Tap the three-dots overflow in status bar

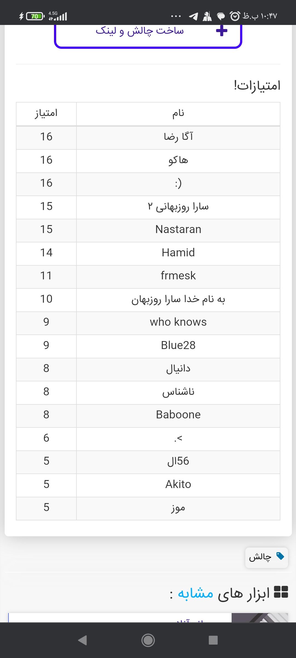click(176, 16)
